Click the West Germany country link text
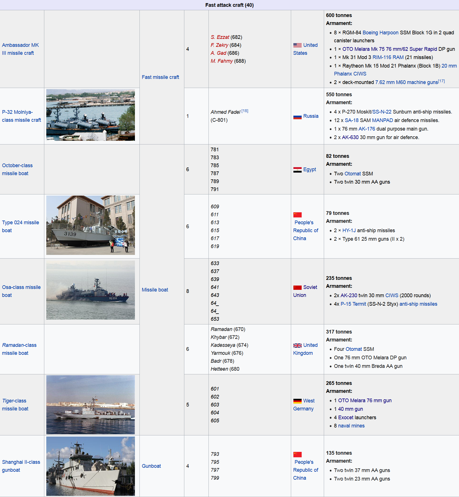Image resolution: width=459 pixels, height=497 pixels. (304, 405)
